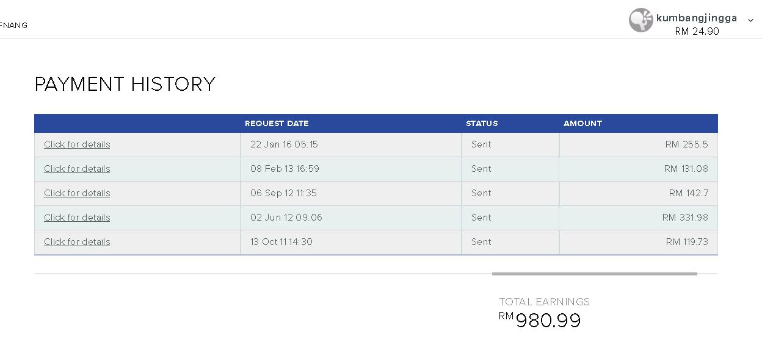762x351 pixels.
Task: Click the STATUS column header
Action: click(x=482, y=124)
